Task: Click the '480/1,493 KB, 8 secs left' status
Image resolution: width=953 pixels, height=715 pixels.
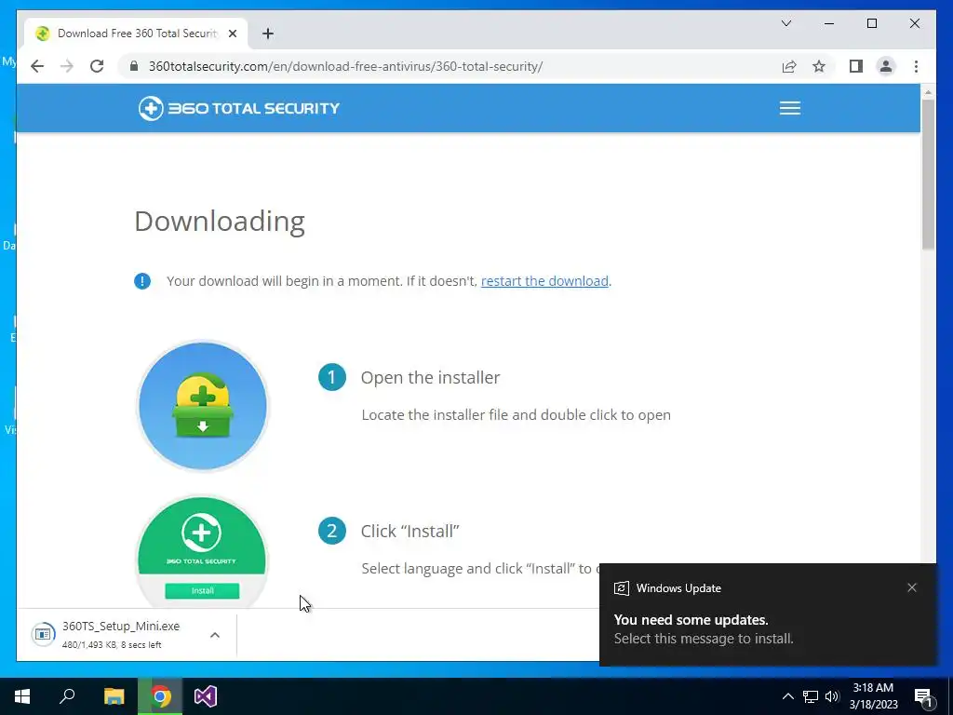Action: [112, 645]
